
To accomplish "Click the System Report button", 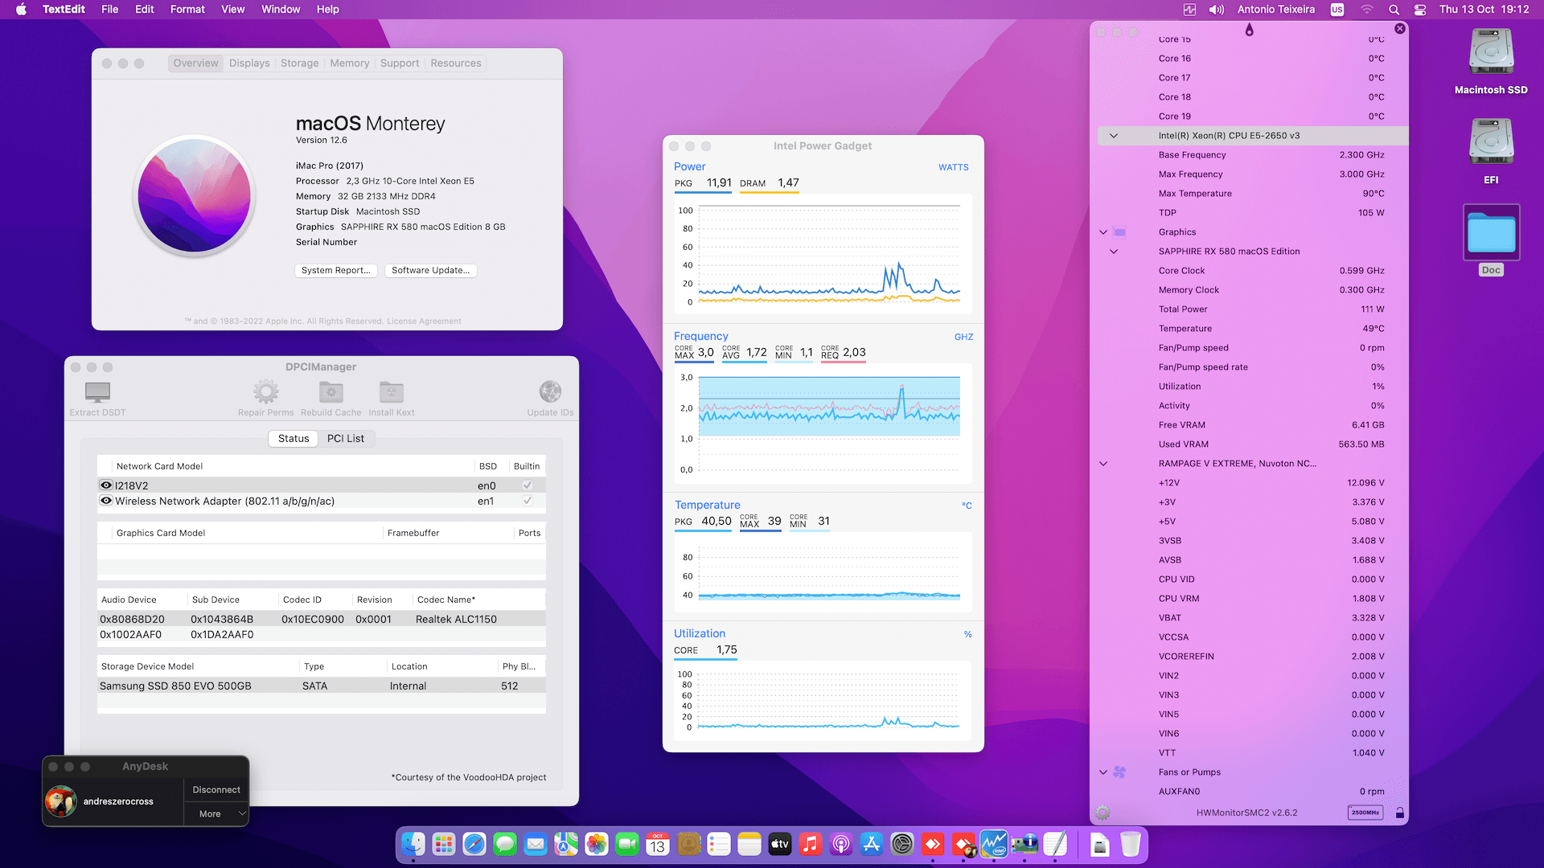I will [x=336, y=270].
